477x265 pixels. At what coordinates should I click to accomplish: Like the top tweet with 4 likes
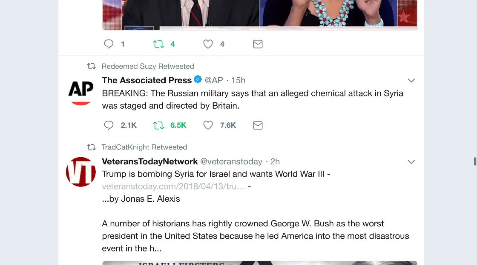pyautogui.click(x=208, y=44)
